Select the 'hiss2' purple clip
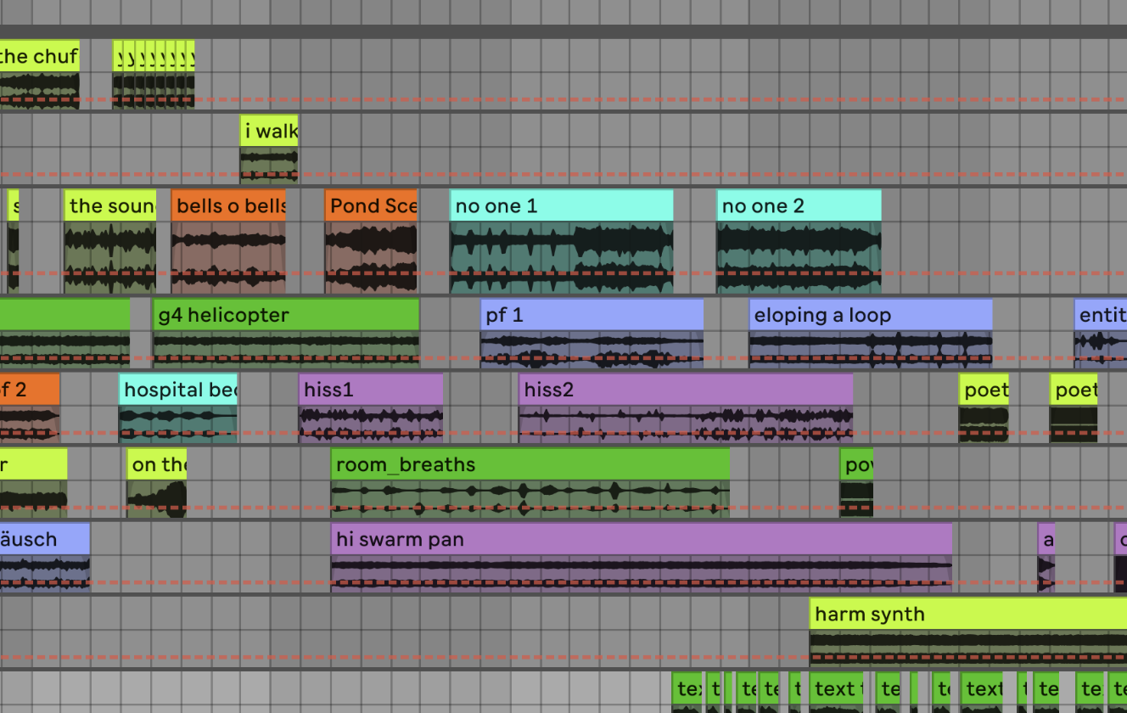 (x=686, y=390)
